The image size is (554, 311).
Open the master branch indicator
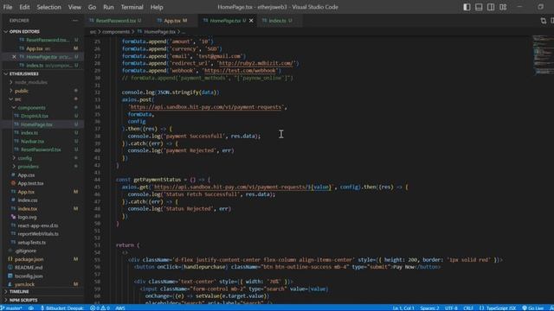tap(12, 308)
